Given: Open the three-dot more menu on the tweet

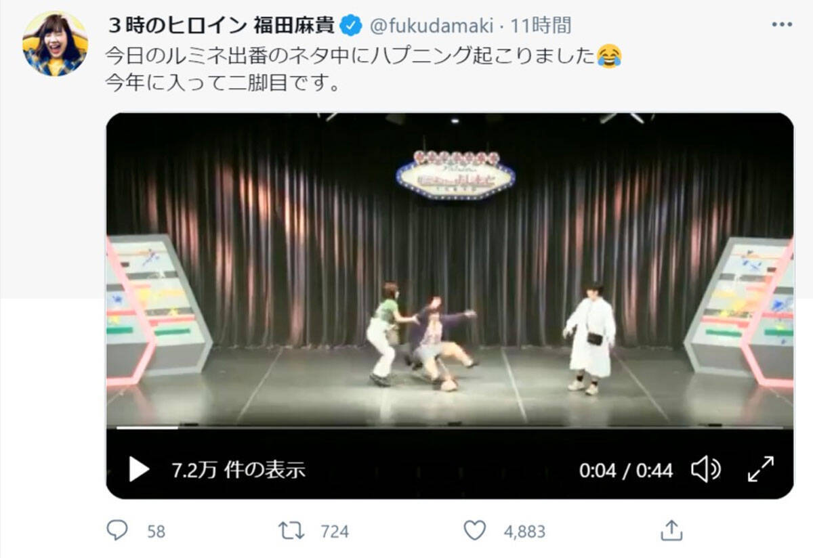Looking at the screenshot, I should [x=782, y=24].
